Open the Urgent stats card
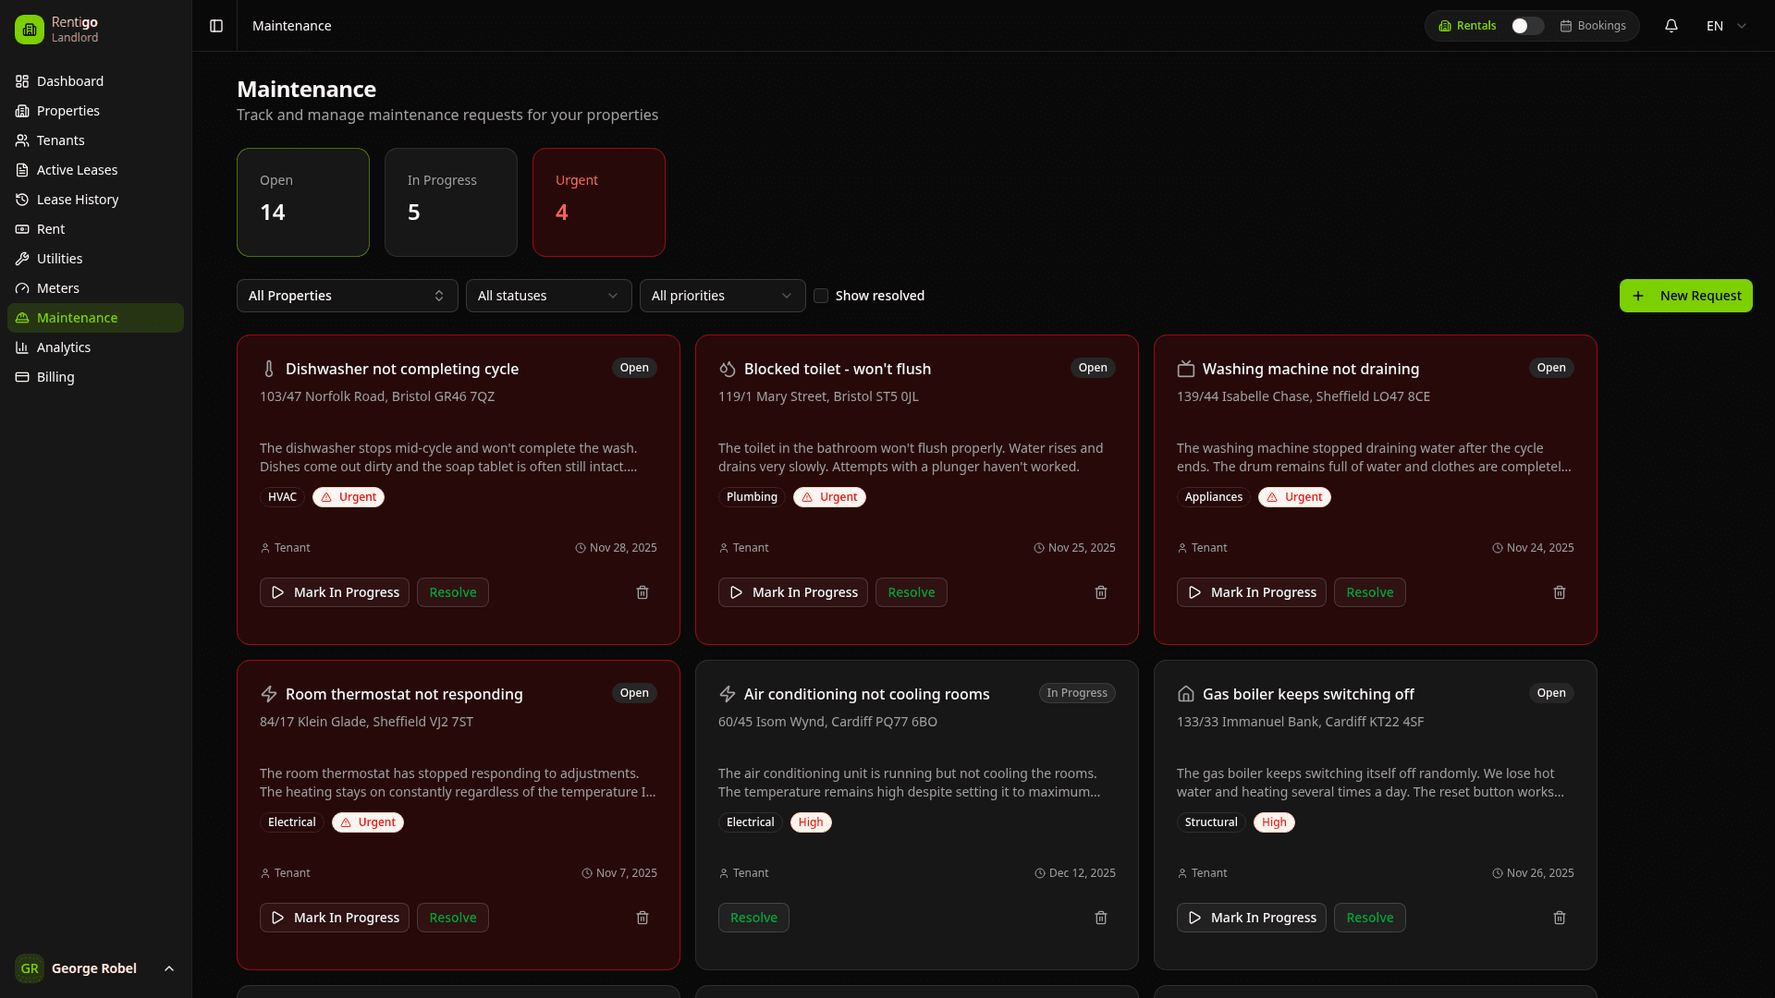The image size is (1775, 998). (x=598, y=201)
